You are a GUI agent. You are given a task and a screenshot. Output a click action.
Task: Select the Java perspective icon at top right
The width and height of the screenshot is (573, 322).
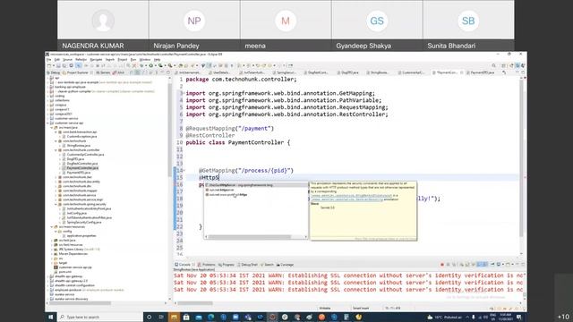tap(517, 65)
